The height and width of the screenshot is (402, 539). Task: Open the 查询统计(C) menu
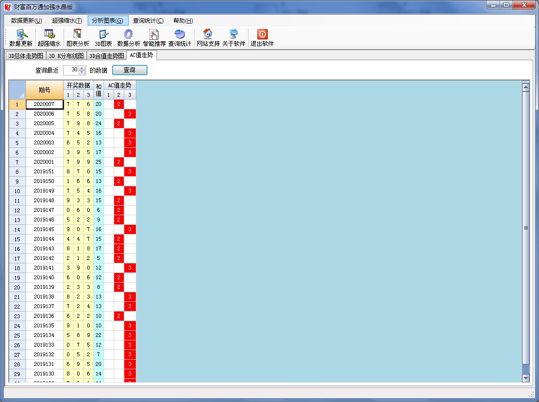point(148,21)
